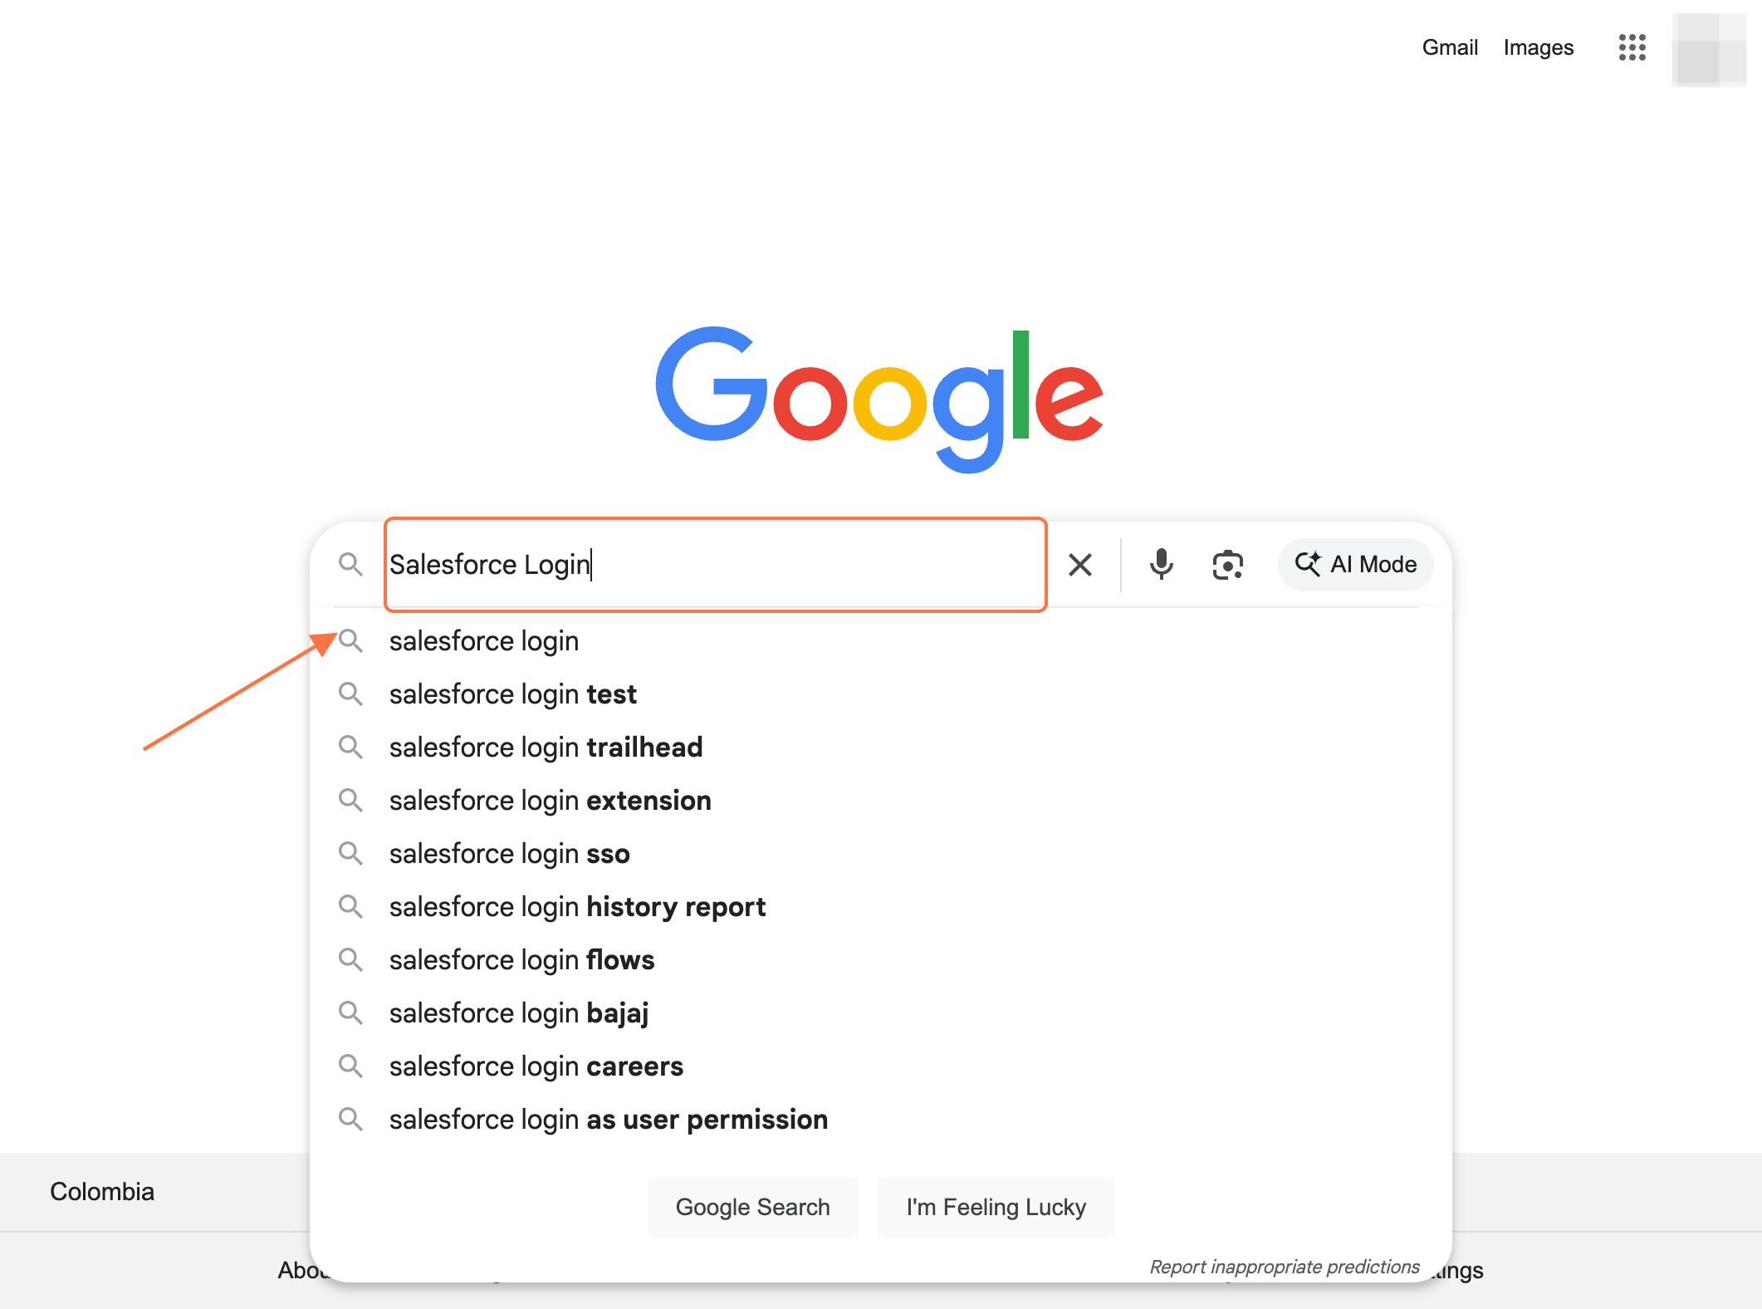Select the "salesforce login" suggestion
Screen dimensions: 1762x1309
(484, 641)
